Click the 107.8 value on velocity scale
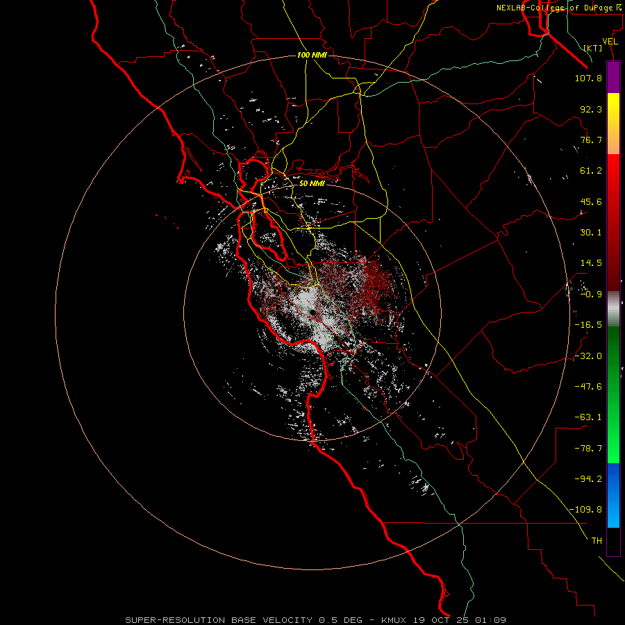 tap(588, 78)
